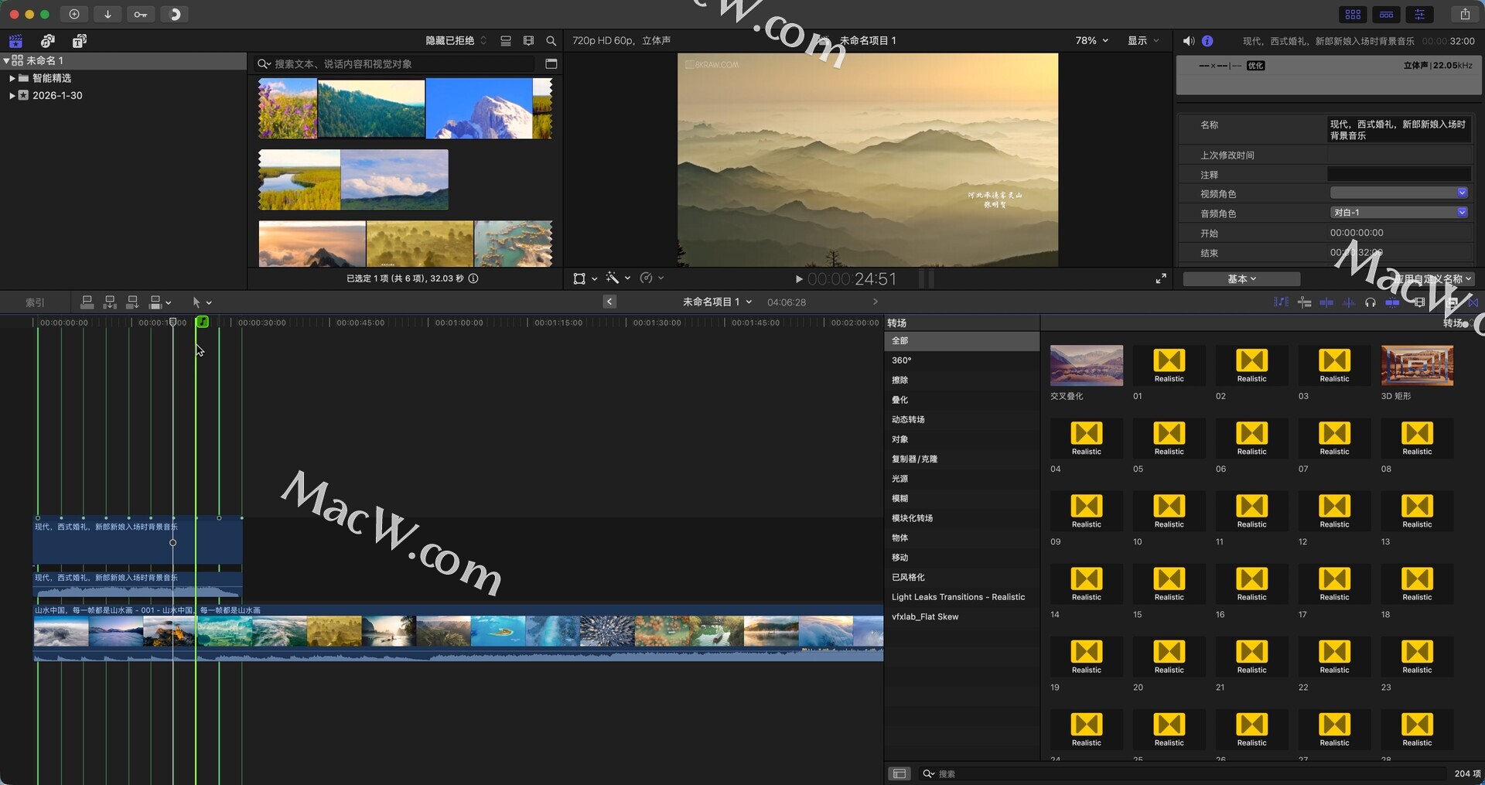Open the 78% viewer zoom dropdown
The width and height of the screenshot is (1485, 785).
click(x=1091, y=41)
